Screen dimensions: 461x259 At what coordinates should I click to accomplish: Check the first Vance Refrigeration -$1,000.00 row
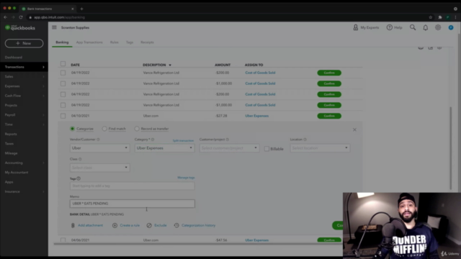63,83
